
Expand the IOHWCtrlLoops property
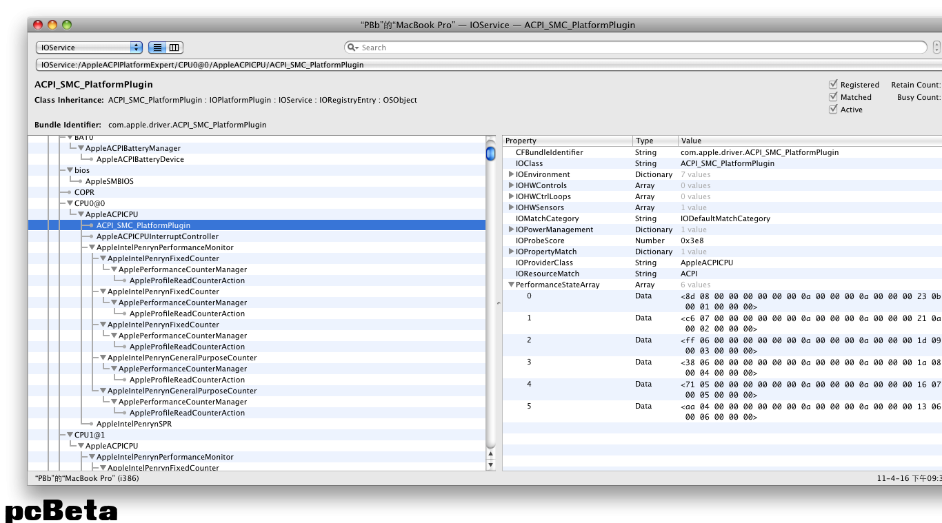point(511,196)
